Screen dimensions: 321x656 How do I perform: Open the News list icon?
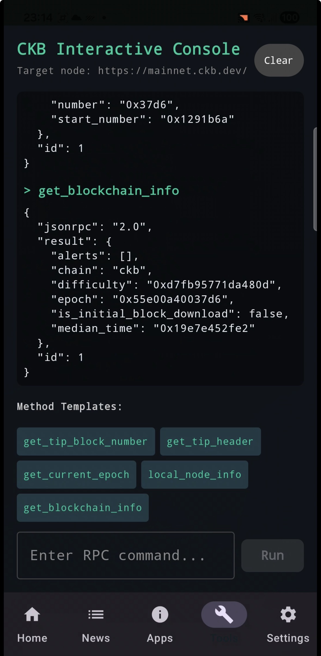coord(96,615)
